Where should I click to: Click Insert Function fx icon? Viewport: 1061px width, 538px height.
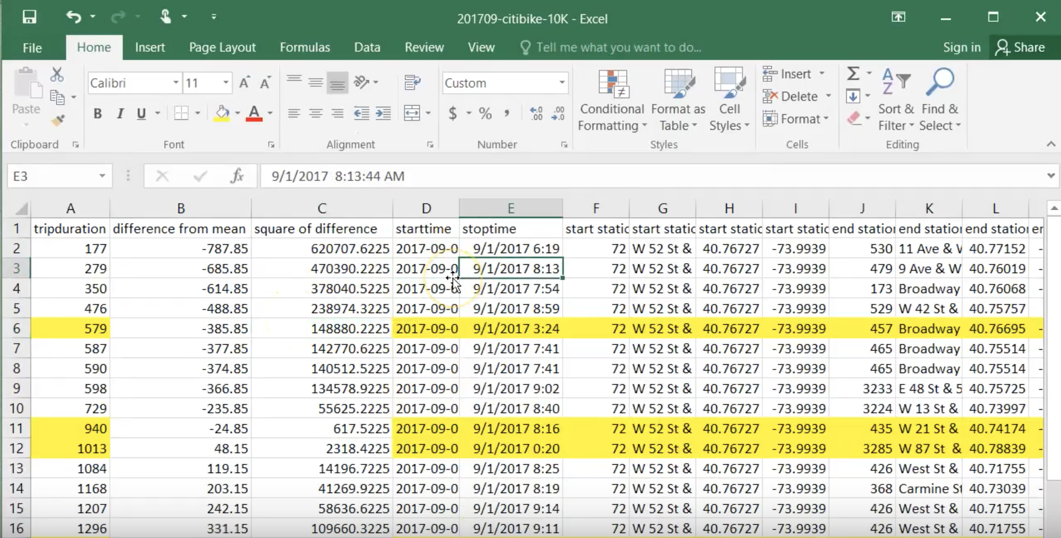tap(237, 176)
